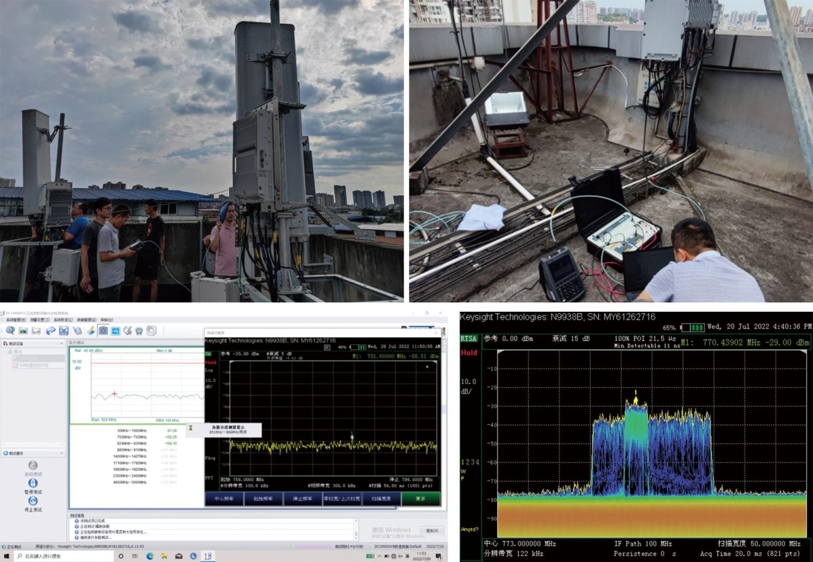This screenshot has width=813, height=562.
Task: Open the 系统管理 menu in the menu bar
Action: point(15,320)
